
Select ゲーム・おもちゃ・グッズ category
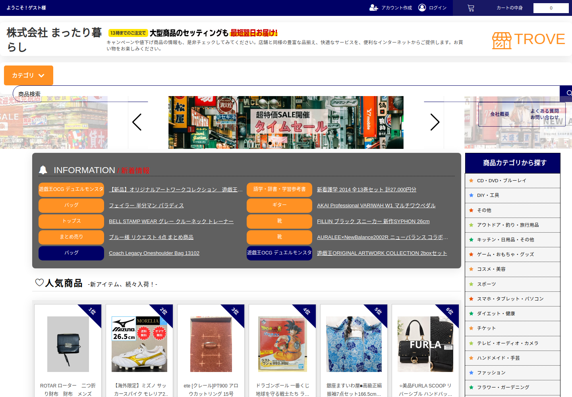pos(512,254)
